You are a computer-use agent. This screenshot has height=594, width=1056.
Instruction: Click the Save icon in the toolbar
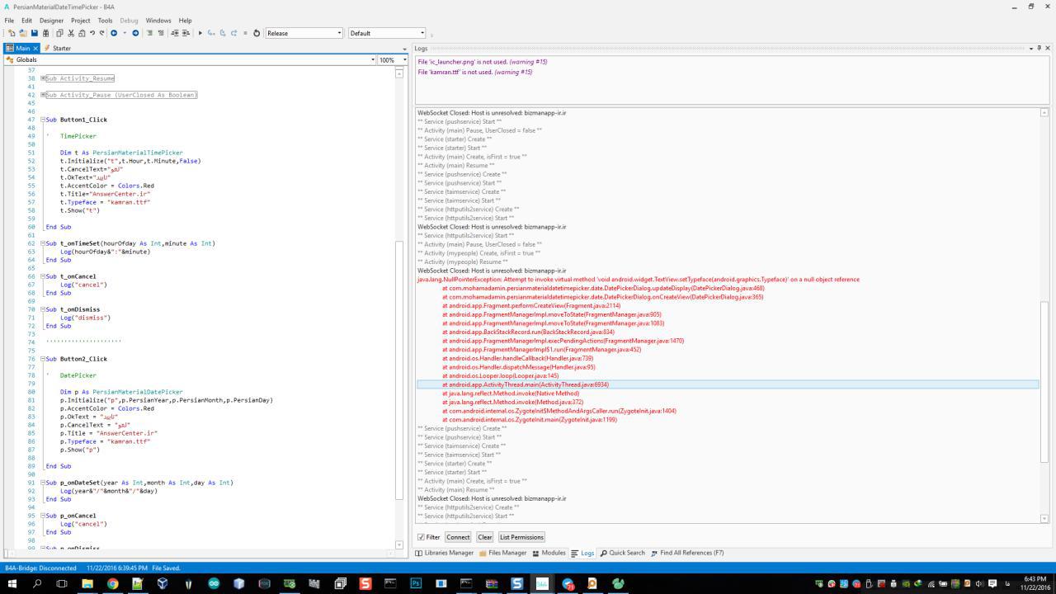[35, 33]
